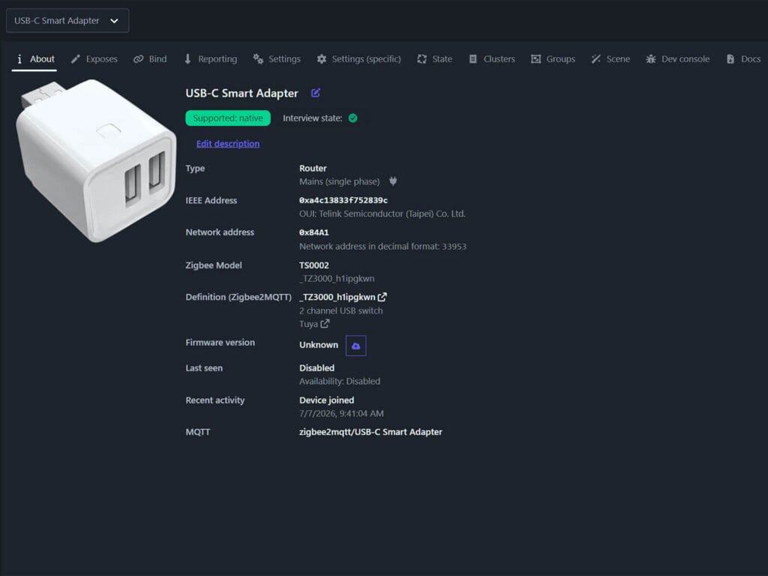Open the Tuya vendor link

click(314, 324)
